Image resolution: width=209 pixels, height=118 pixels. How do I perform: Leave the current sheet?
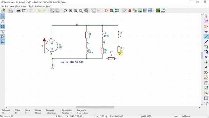[x=99, y=10]
